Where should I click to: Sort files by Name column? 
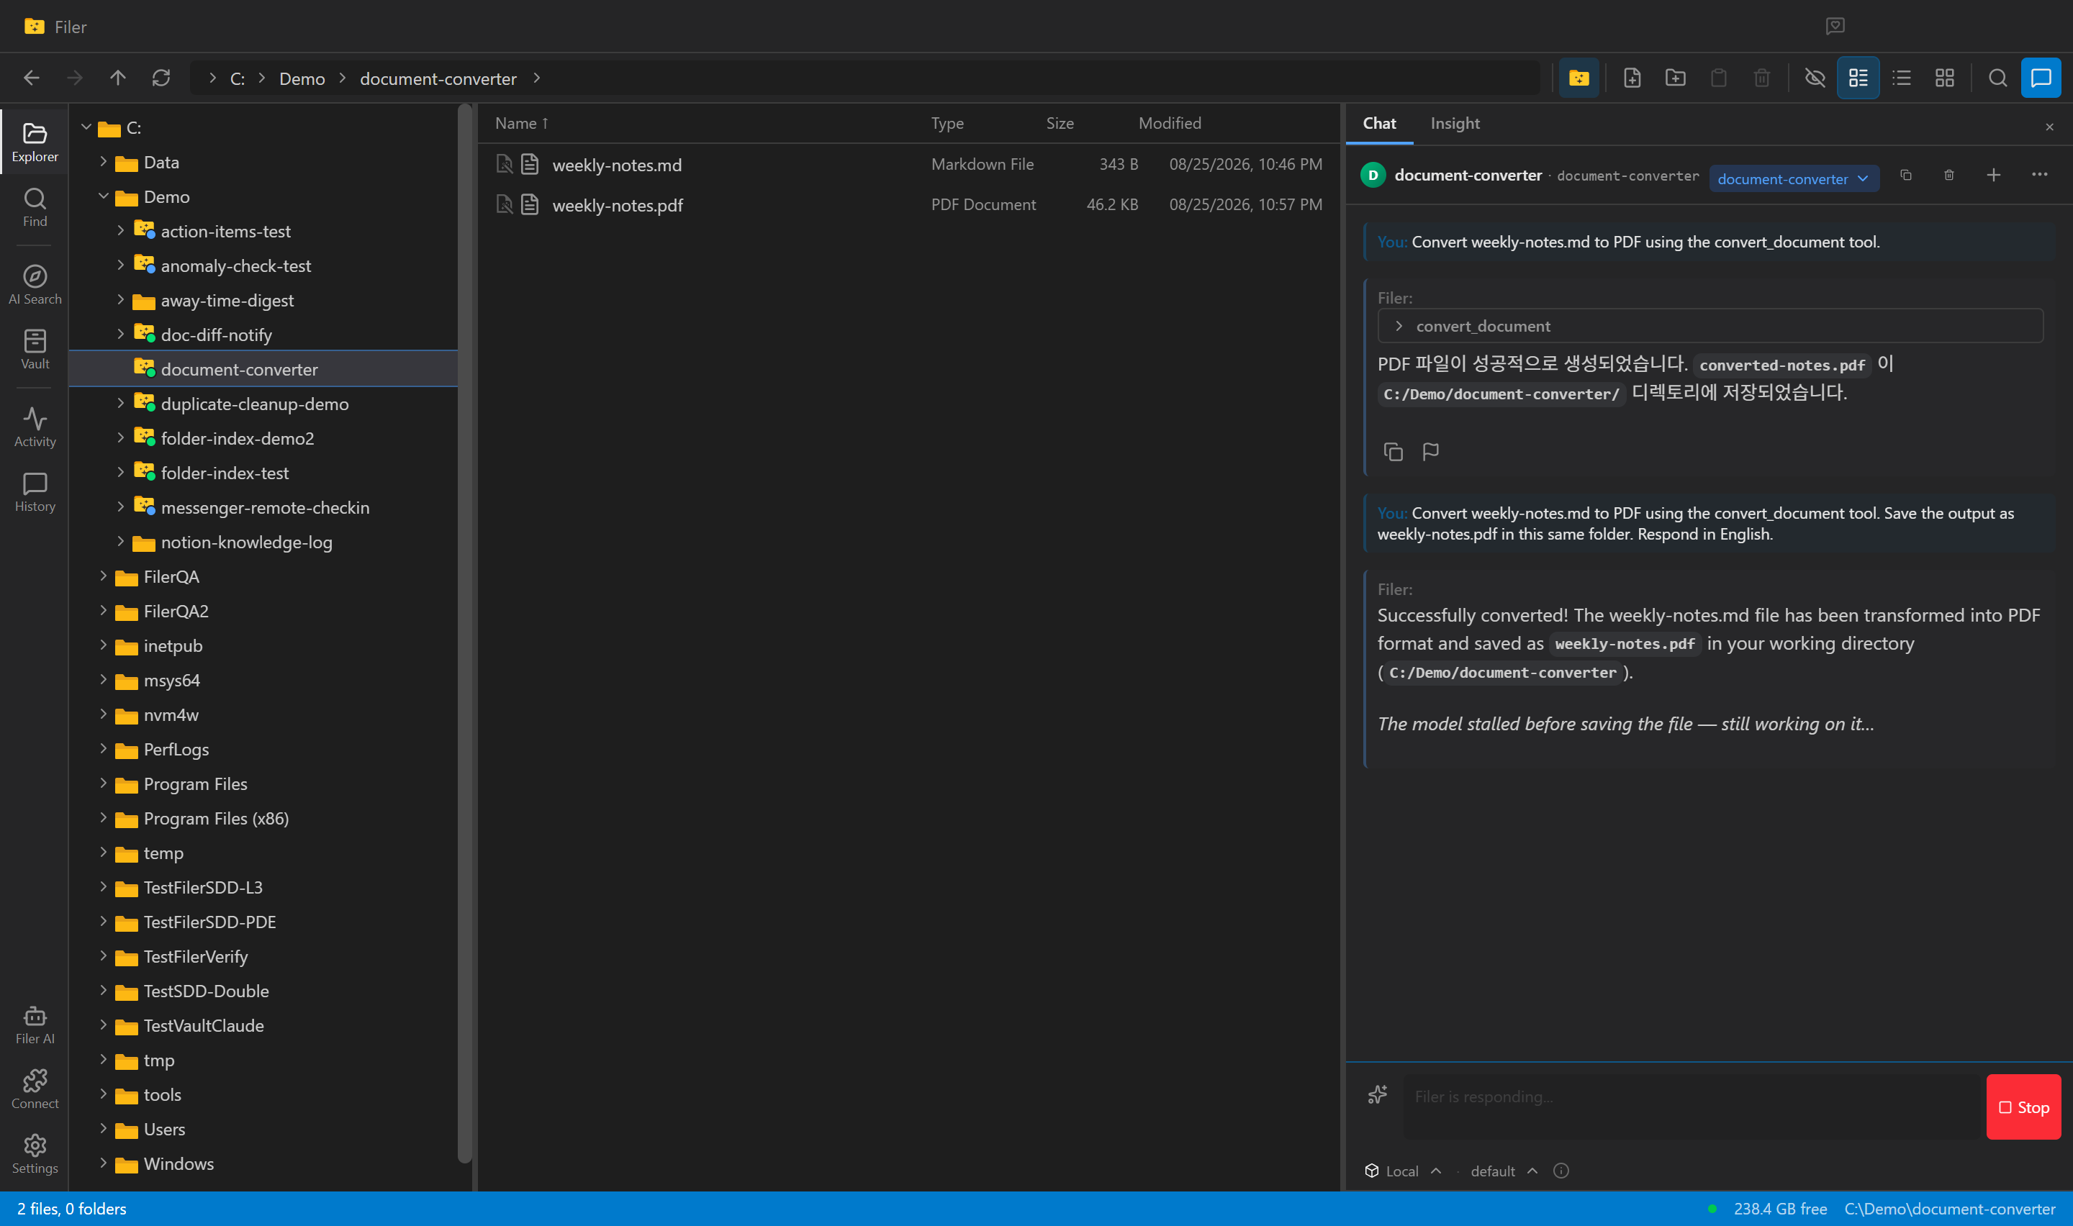coord(521,123)
